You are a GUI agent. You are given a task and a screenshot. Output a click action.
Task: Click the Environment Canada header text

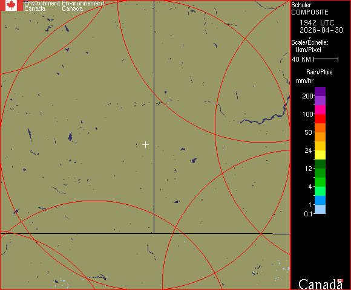tap(64, 6)
